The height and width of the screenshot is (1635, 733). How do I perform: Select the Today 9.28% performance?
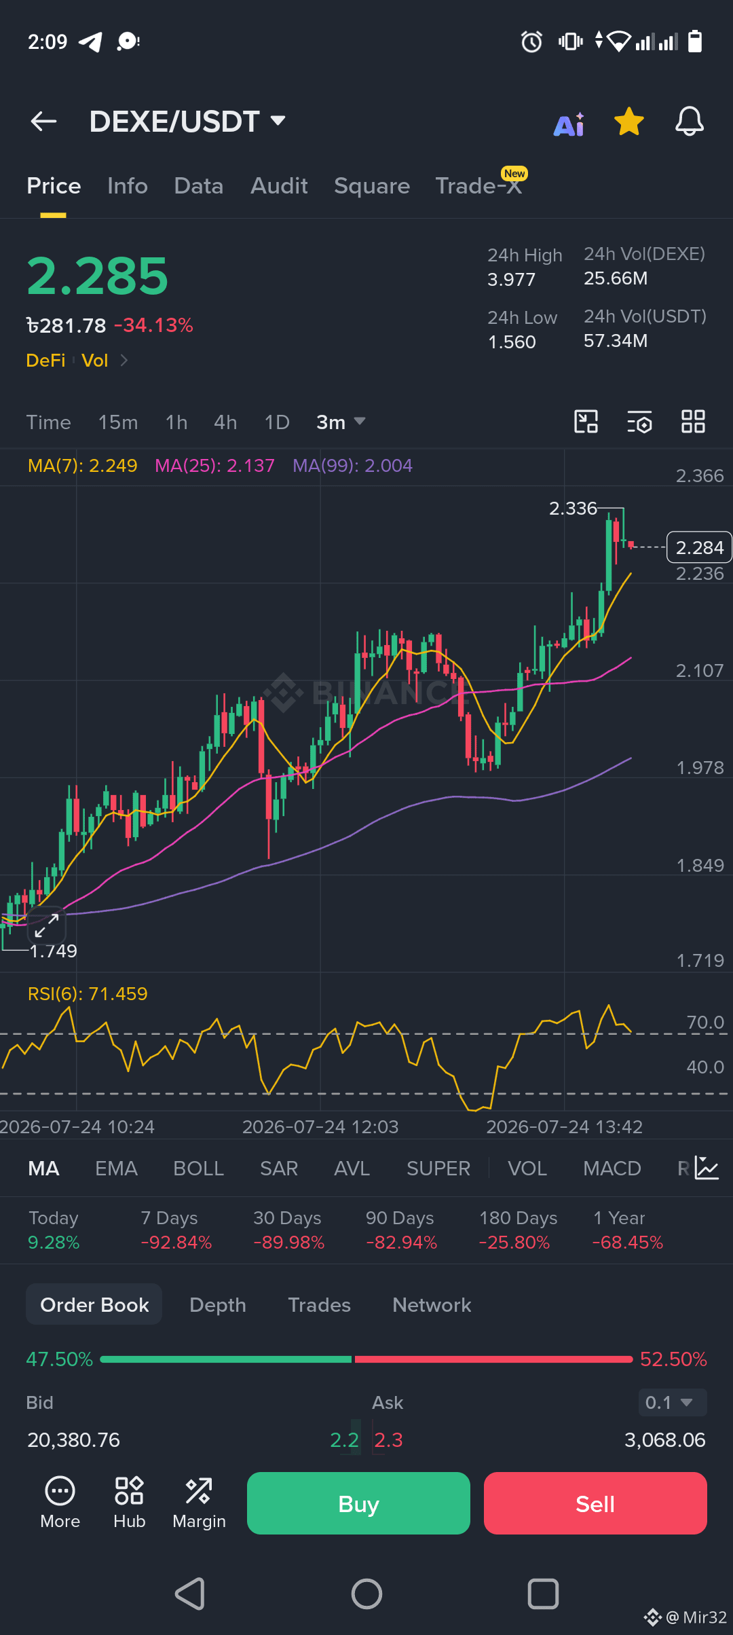(x=54, y=1230)
